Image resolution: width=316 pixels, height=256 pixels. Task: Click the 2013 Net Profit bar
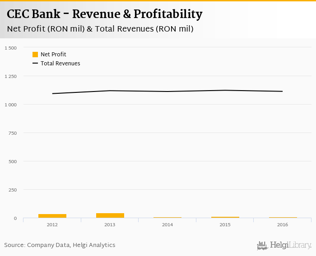coord(110,215)
